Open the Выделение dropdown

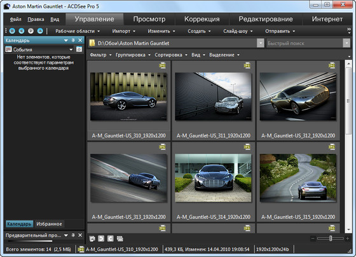(x=224, y=55)
